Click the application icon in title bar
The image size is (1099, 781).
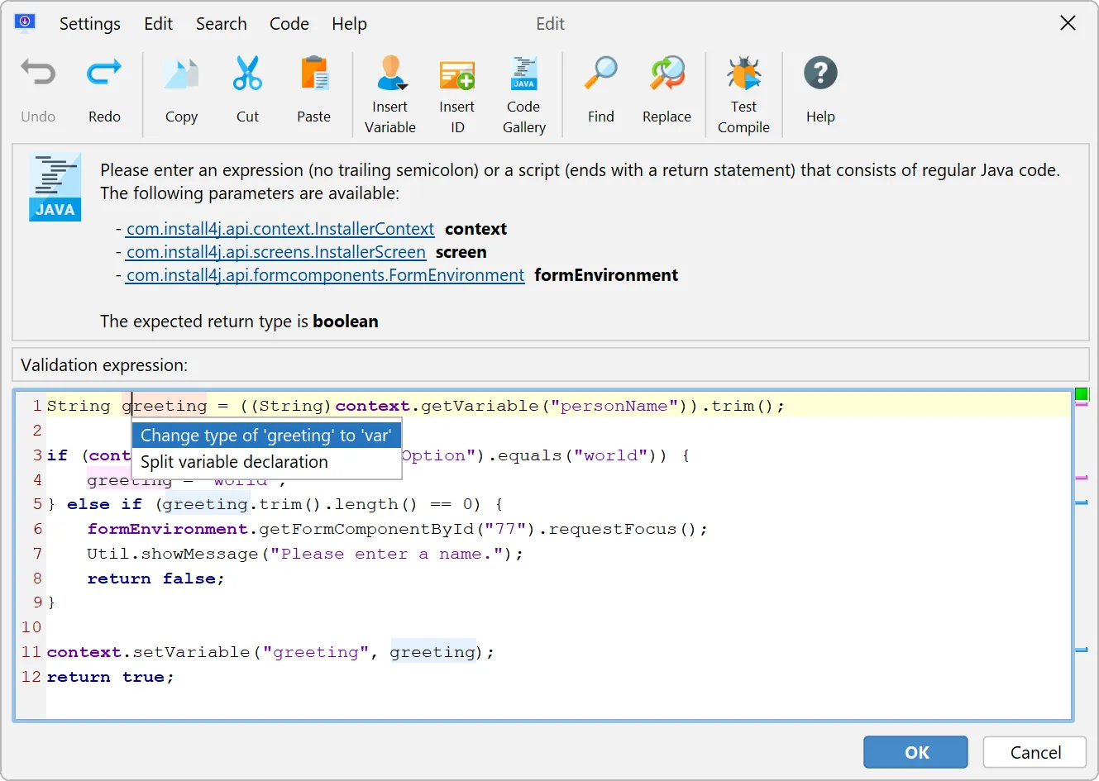tap(25, 22)
